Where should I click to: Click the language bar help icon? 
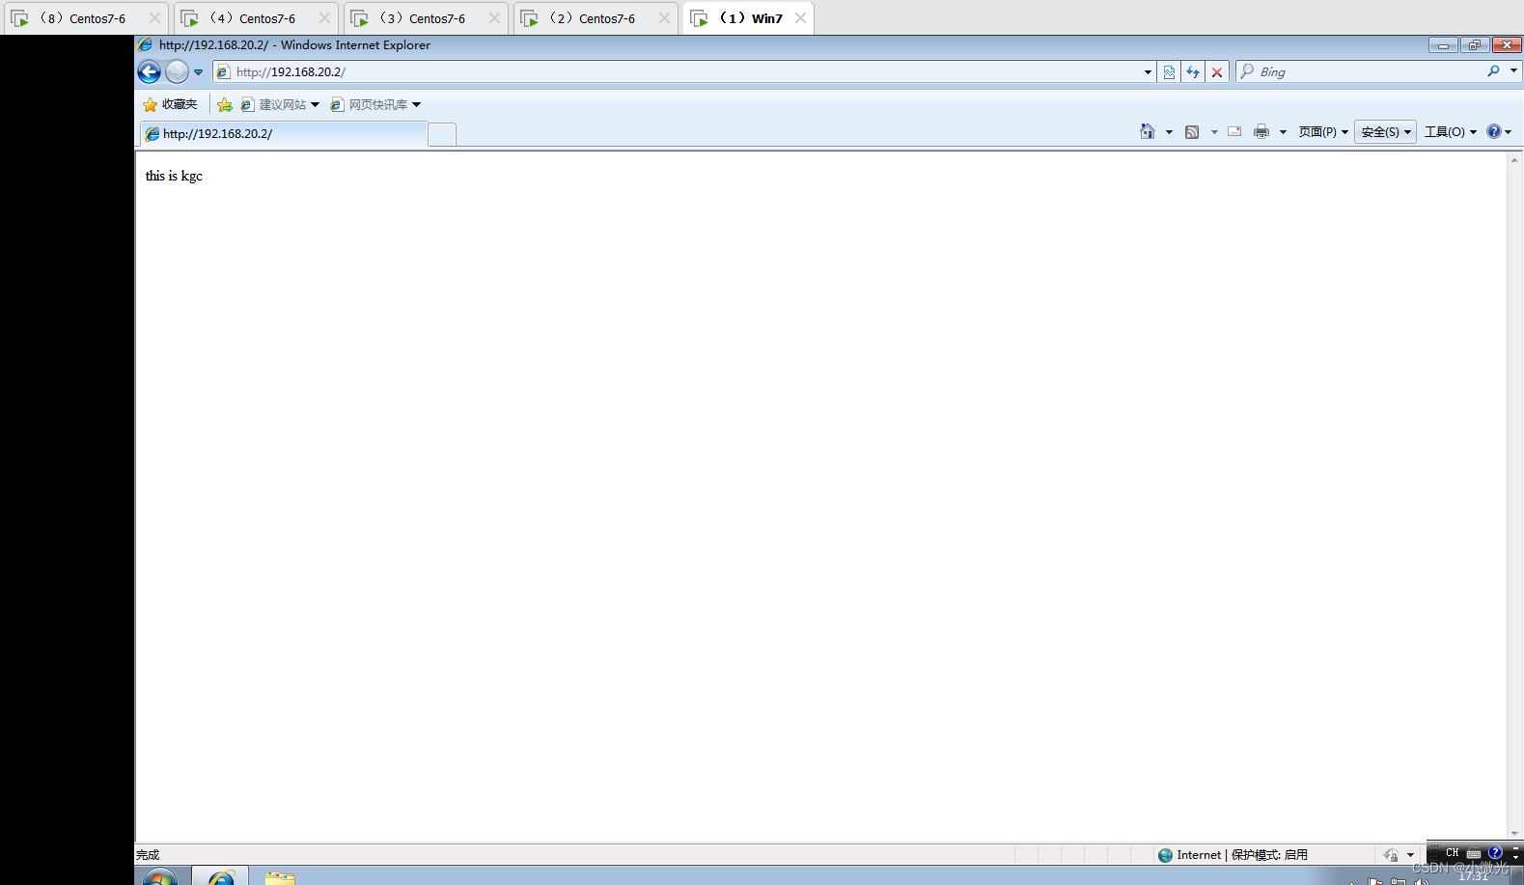[1495, 853]
